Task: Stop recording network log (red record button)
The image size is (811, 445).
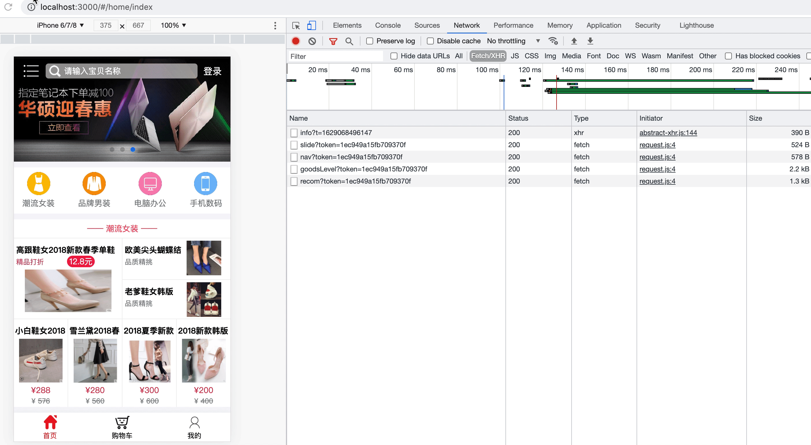Action: [x=296, y=41]
